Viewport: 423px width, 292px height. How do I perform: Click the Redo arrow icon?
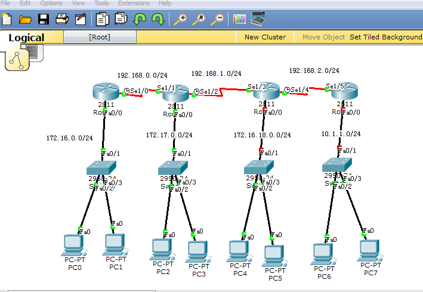point(158,20)
